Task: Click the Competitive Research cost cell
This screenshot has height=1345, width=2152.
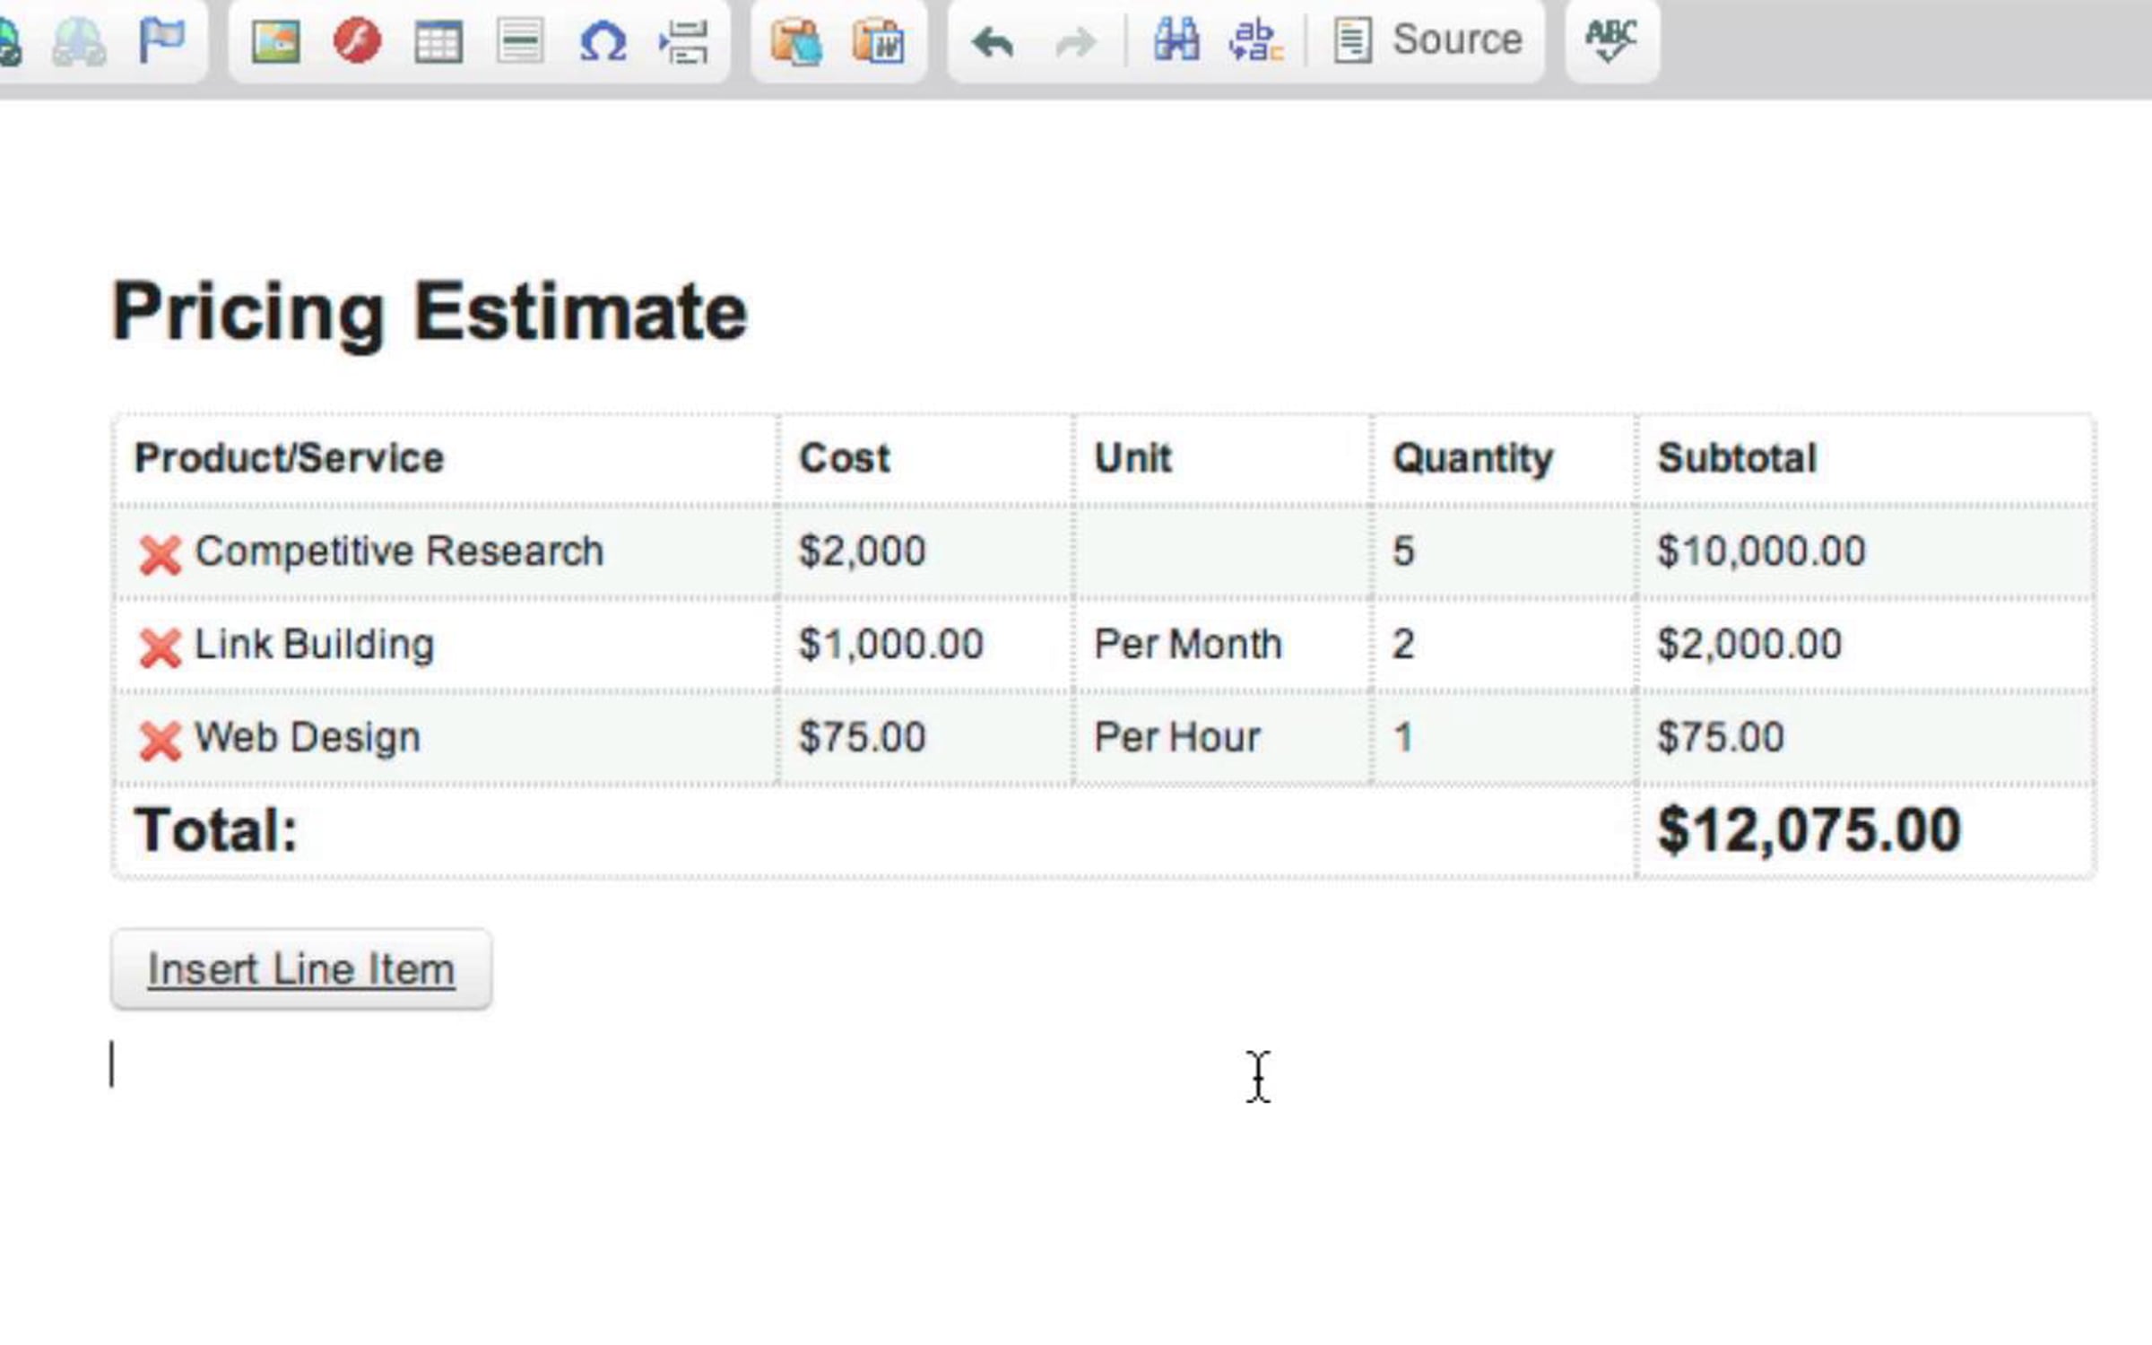Action: click(862, 551)
